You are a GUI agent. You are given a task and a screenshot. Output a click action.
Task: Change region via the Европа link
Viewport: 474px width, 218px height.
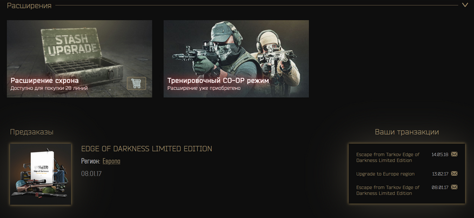[111, 161]
